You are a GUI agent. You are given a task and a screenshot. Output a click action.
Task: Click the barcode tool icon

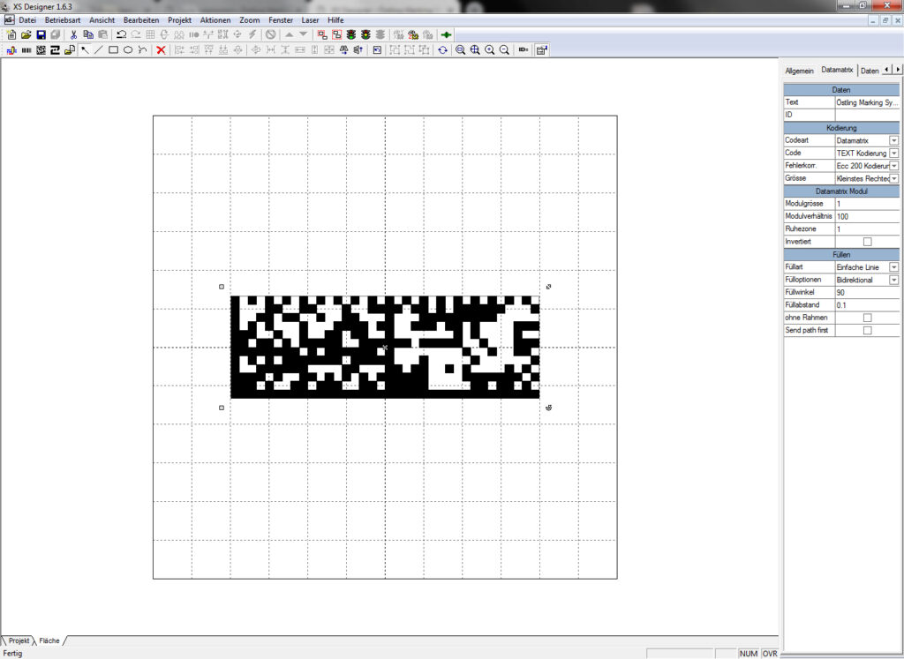[x=26, y=50]
